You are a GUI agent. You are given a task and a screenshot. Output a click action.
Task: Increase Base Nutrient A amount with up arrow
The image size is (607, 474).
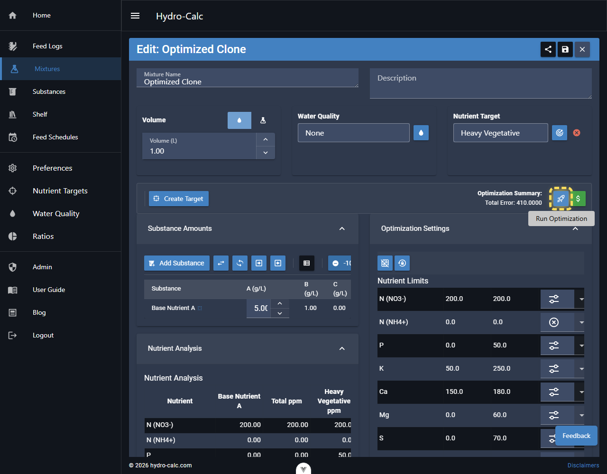click(280, 303)
